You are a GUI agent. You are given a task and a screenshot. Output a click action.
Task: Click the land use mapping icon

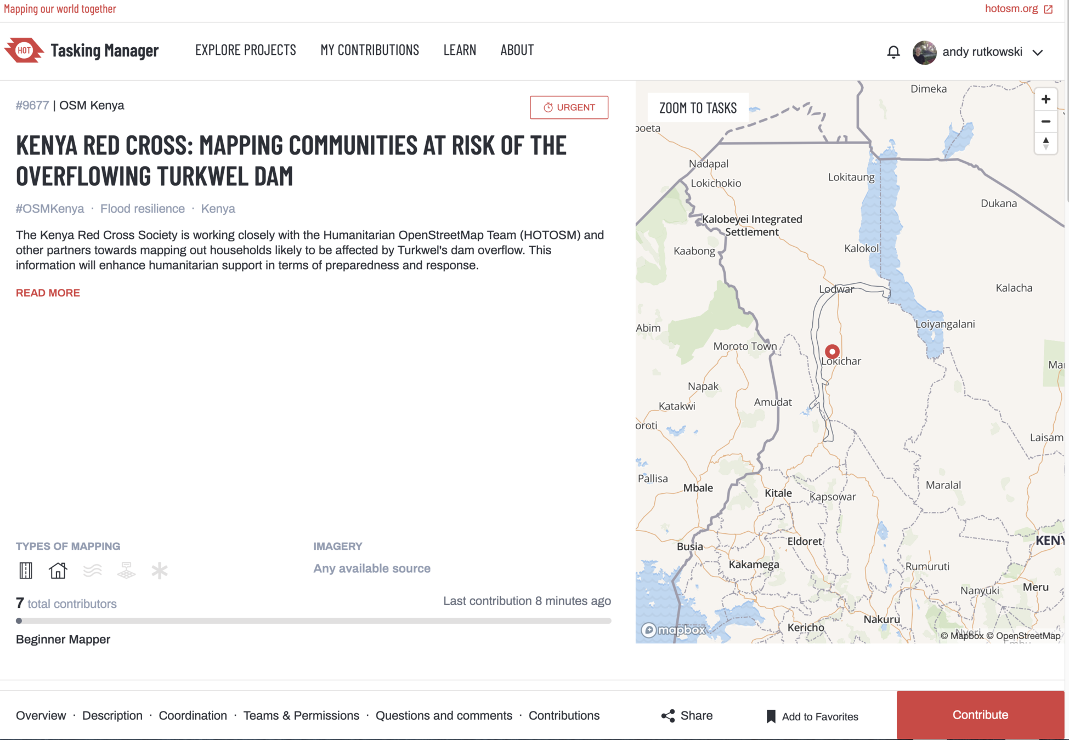126,571
